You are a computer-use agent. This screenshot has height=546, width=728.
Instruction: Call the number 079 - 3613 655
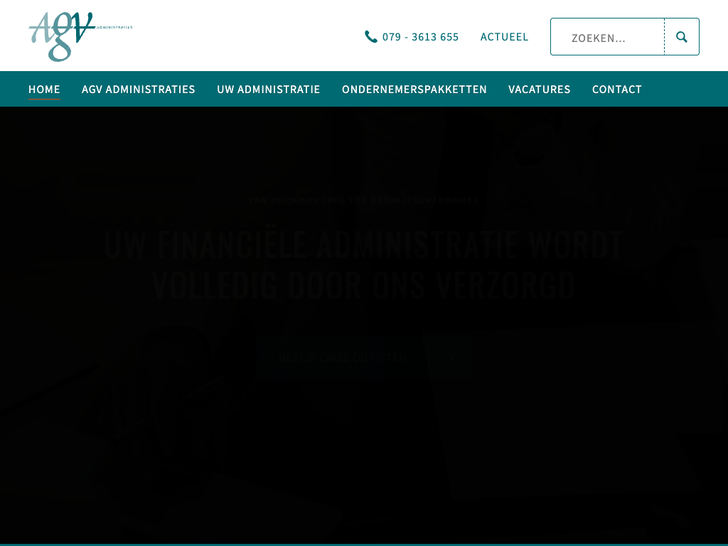pyautogui.click(x=420, y=37)
